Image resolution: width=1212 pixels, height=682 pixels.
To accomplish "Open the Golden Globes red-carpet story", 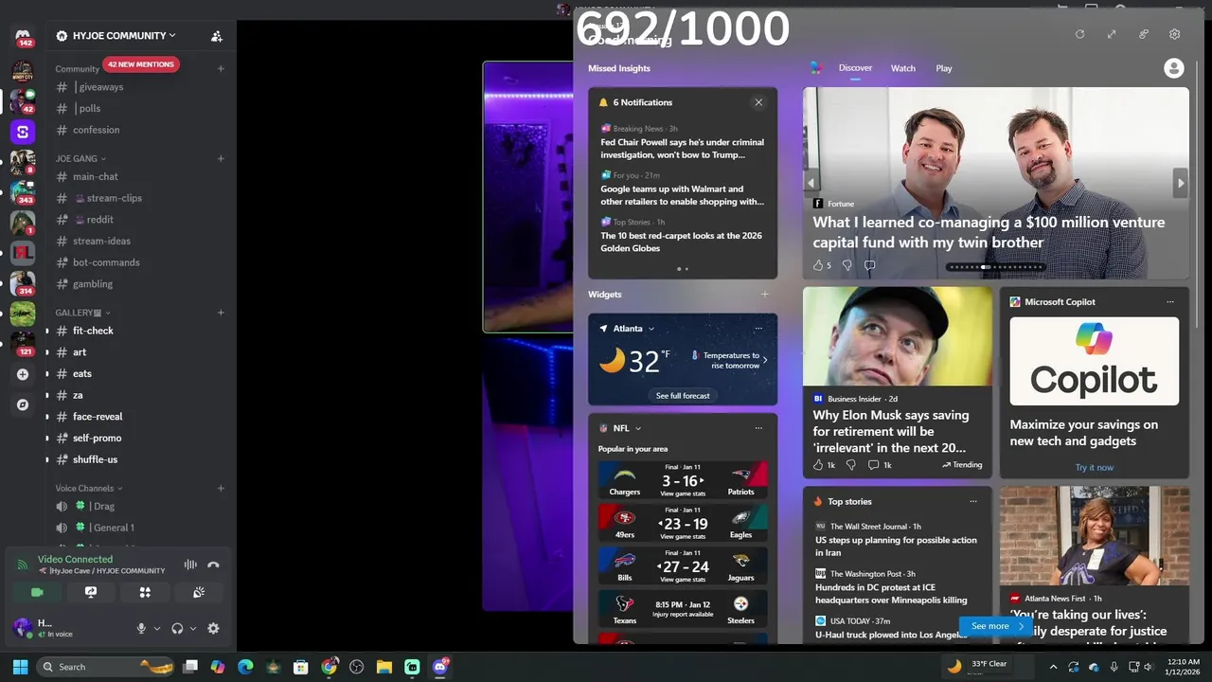I will tap(682, 242).
